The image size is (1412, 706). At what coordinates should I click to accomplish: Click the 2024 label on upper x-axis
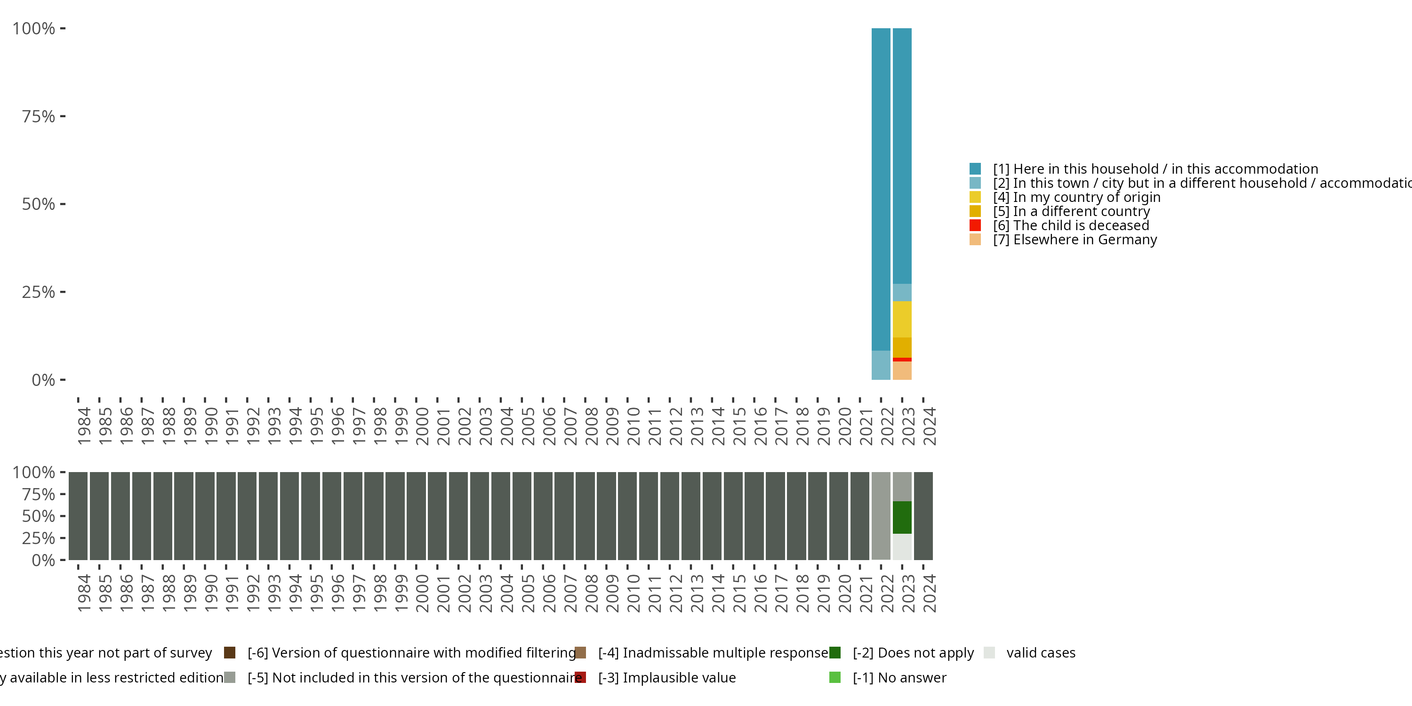pos(929,426)
